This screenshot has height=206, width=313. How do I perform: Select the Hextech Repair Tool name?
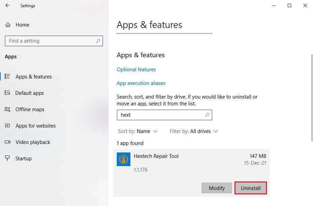coord(156,156)
